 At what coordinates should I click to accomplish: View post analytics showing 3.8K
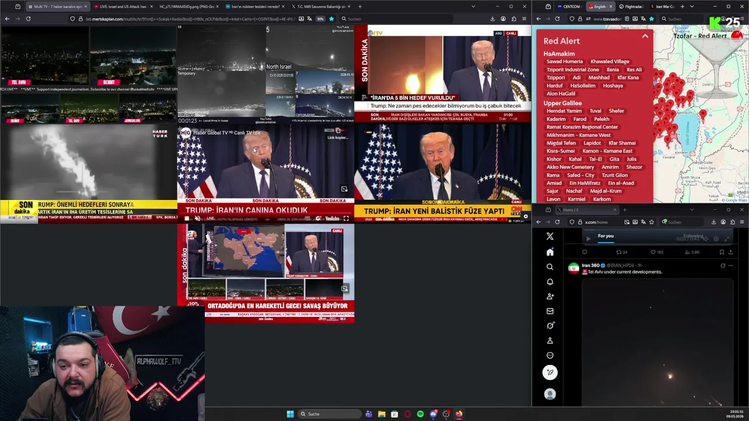click(x=692, y=252)
